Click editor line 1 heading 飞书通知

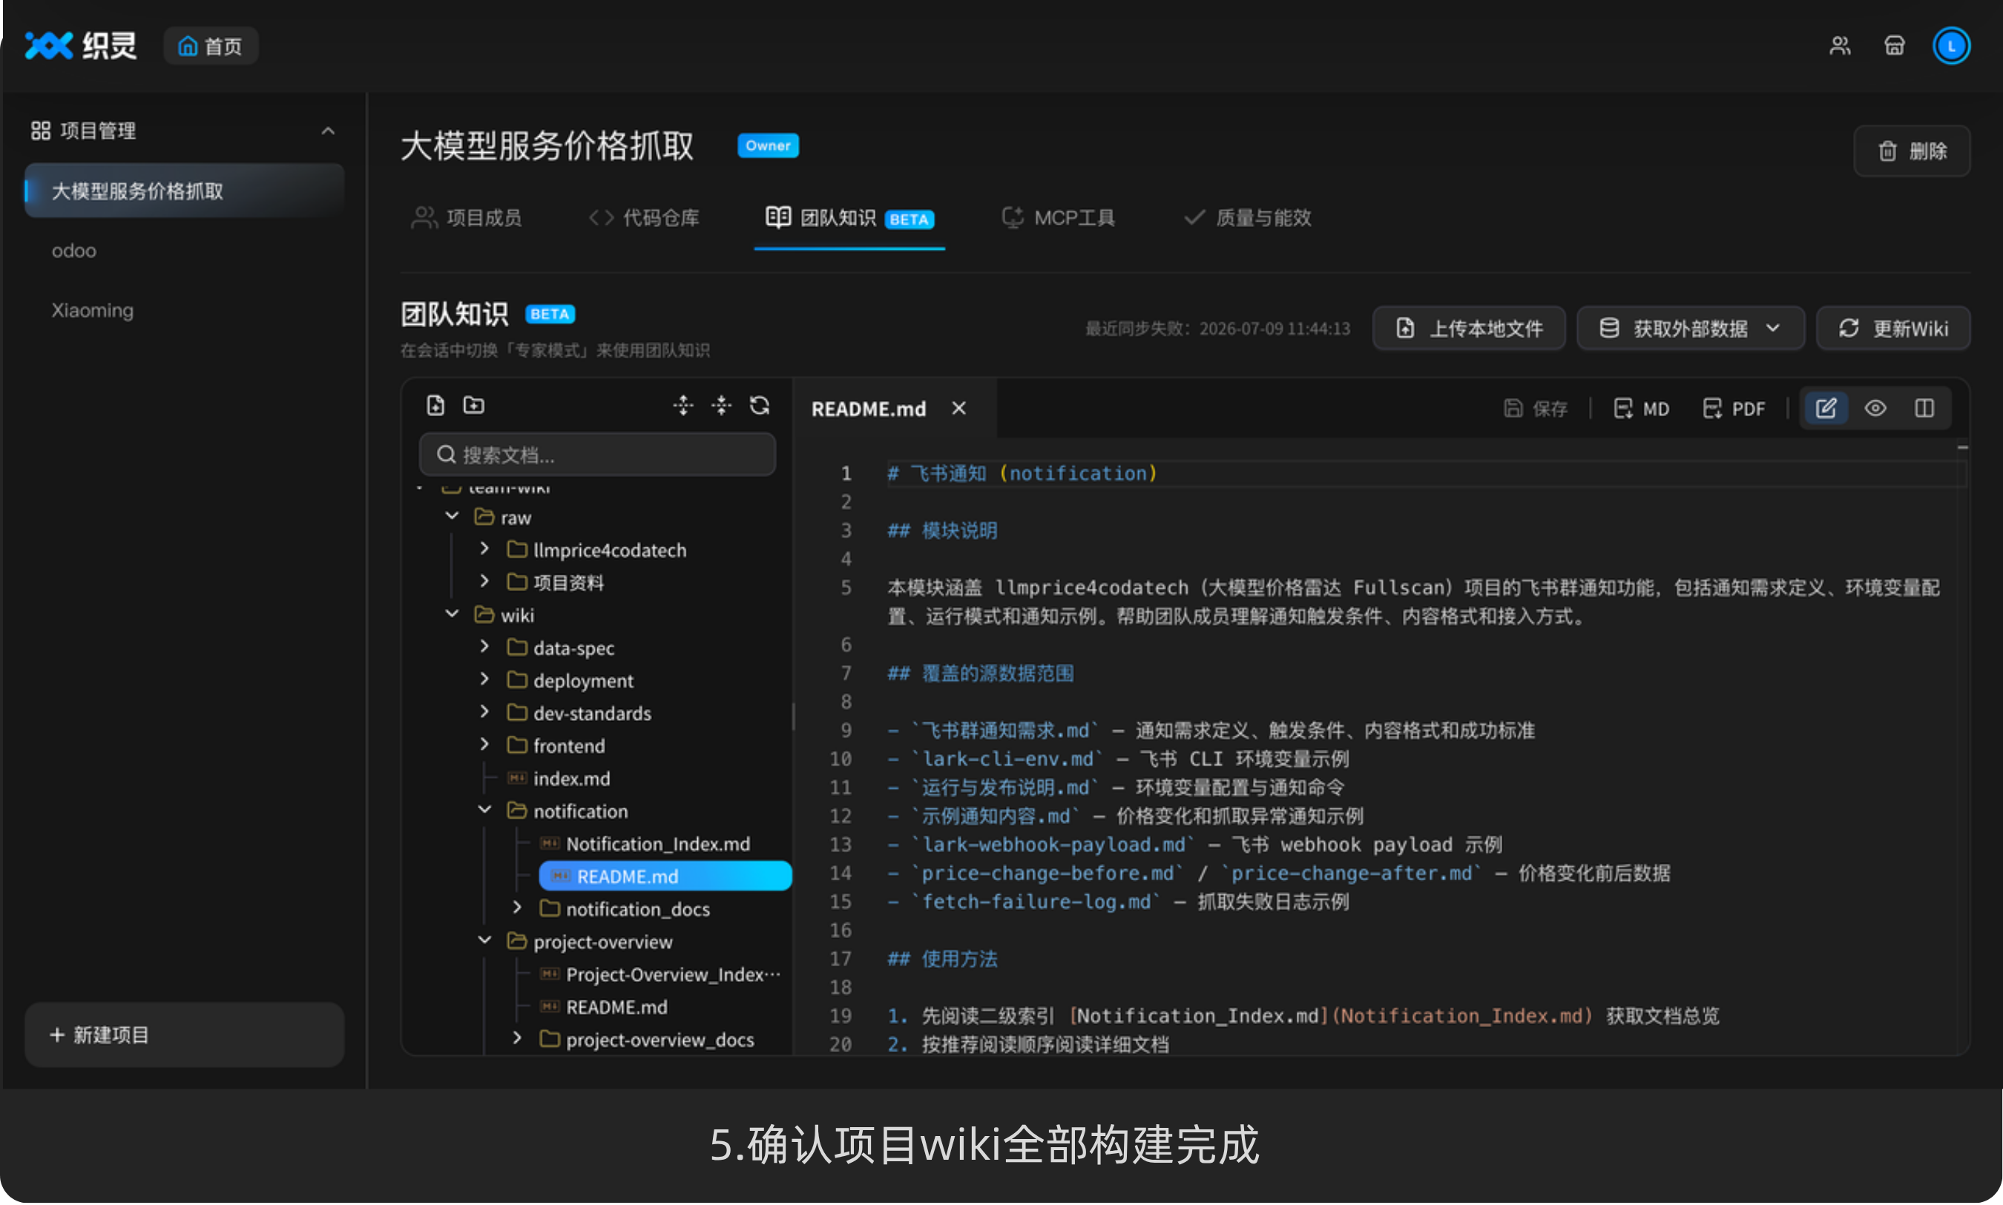point(1022,473)
